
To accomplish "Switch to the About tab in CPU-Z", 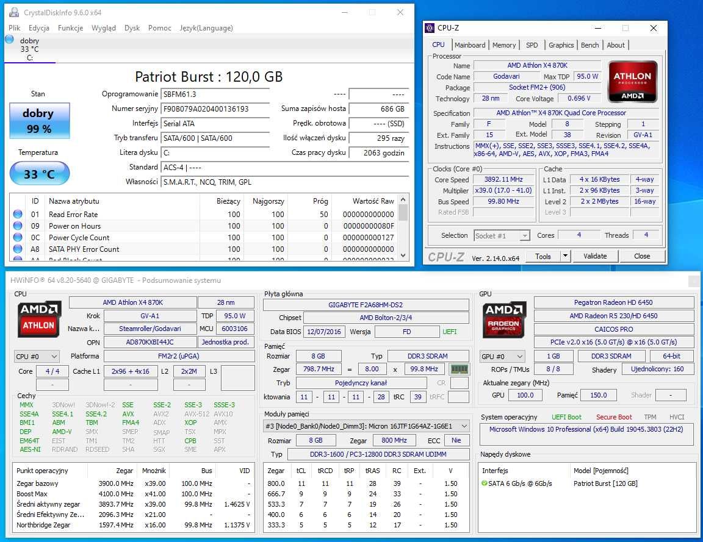I will [616, 45].
